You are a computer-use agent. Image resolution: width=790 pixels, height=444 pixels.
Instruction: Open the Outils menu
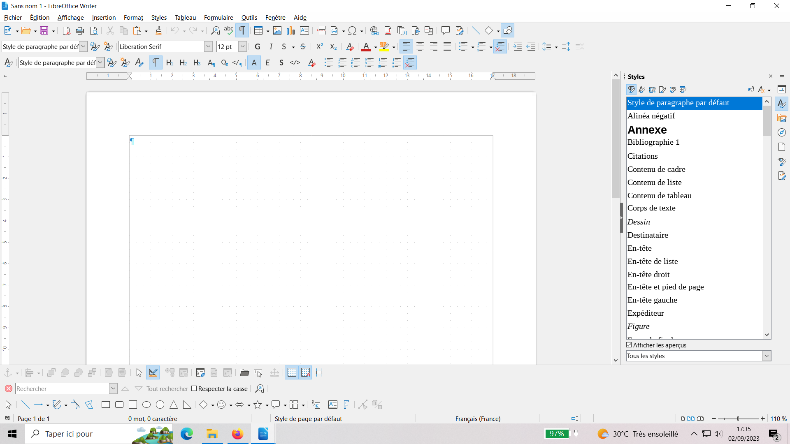[x=249, y=18]
